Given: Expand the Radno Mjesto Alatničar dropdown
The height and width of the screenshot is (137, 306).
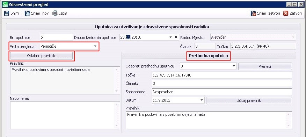Looking at the screenshot, I should pyautogui.click(x=293, y=37).
